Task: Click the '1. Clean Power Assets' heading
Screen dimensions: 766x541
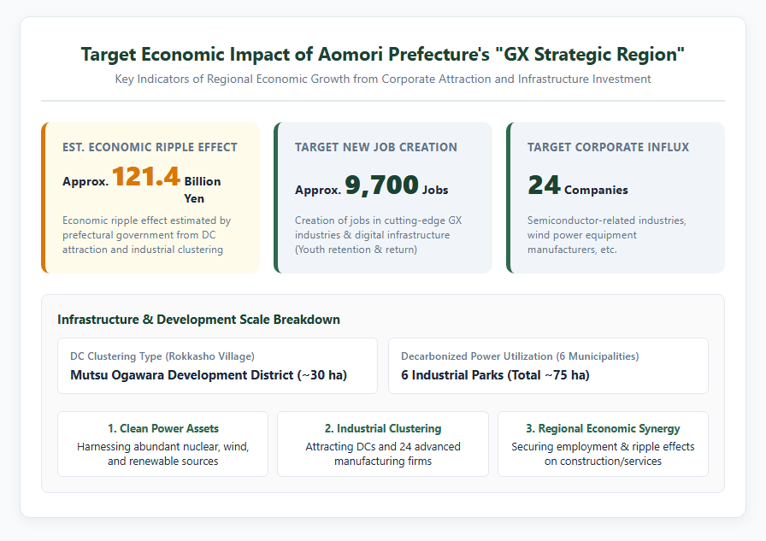Action: [163, 429]
